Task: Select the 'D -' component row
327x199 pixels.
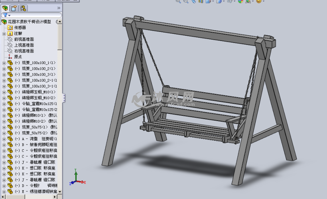Action: (36, 185)
